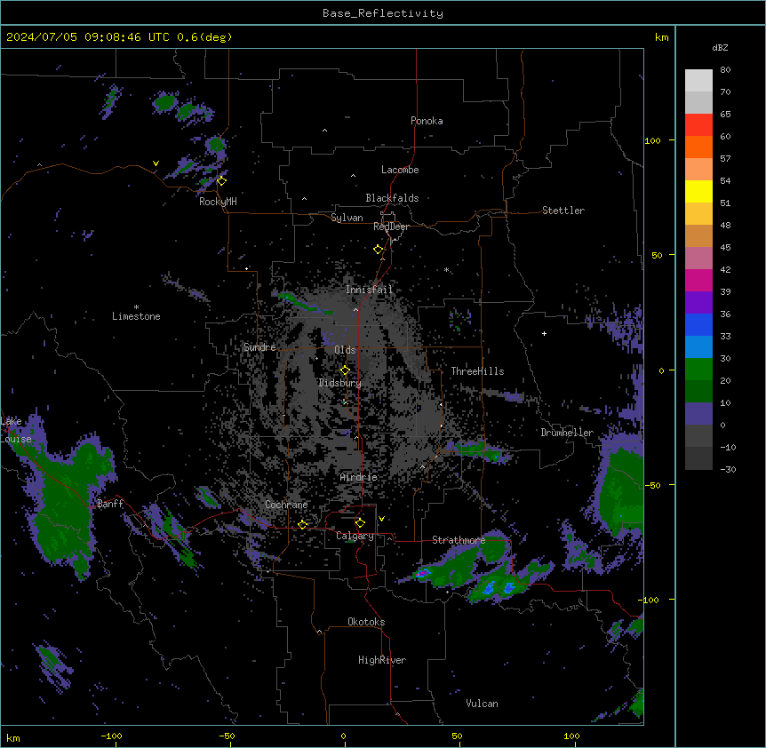Viewport: 766px width, 748px height.
Task: Select the Stettler label
Action: click(x=563, y=211)
